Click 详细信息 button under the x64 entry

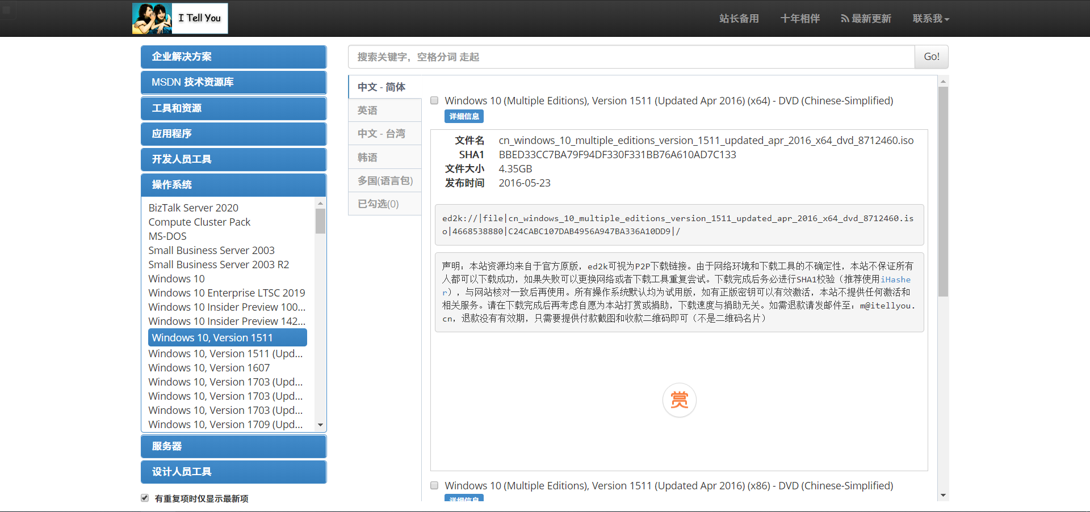pos(464,116)
